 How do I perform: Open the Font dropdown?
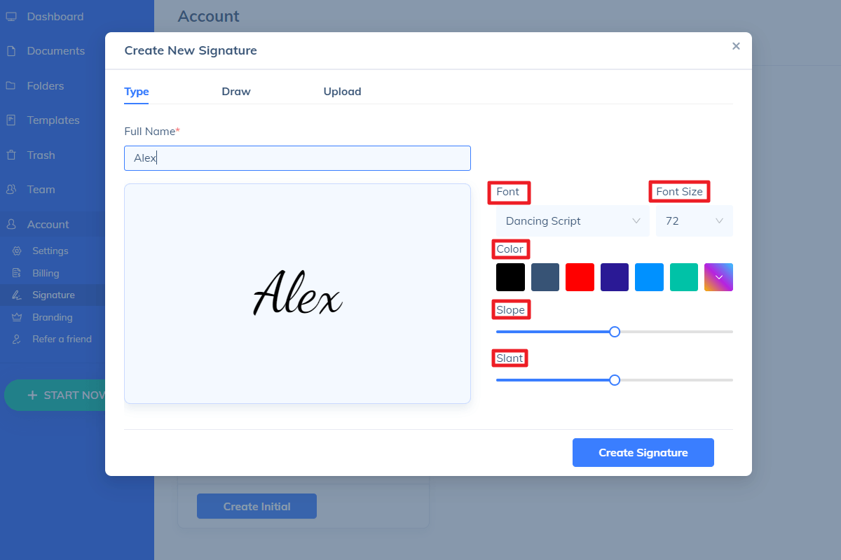tap(573, 220)
